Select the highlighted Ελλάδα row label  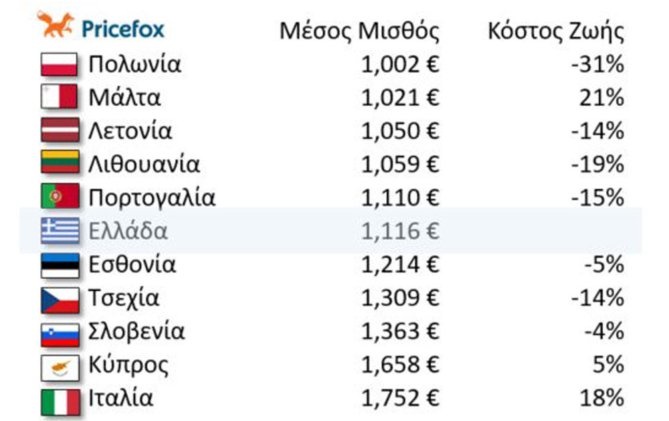128,232
